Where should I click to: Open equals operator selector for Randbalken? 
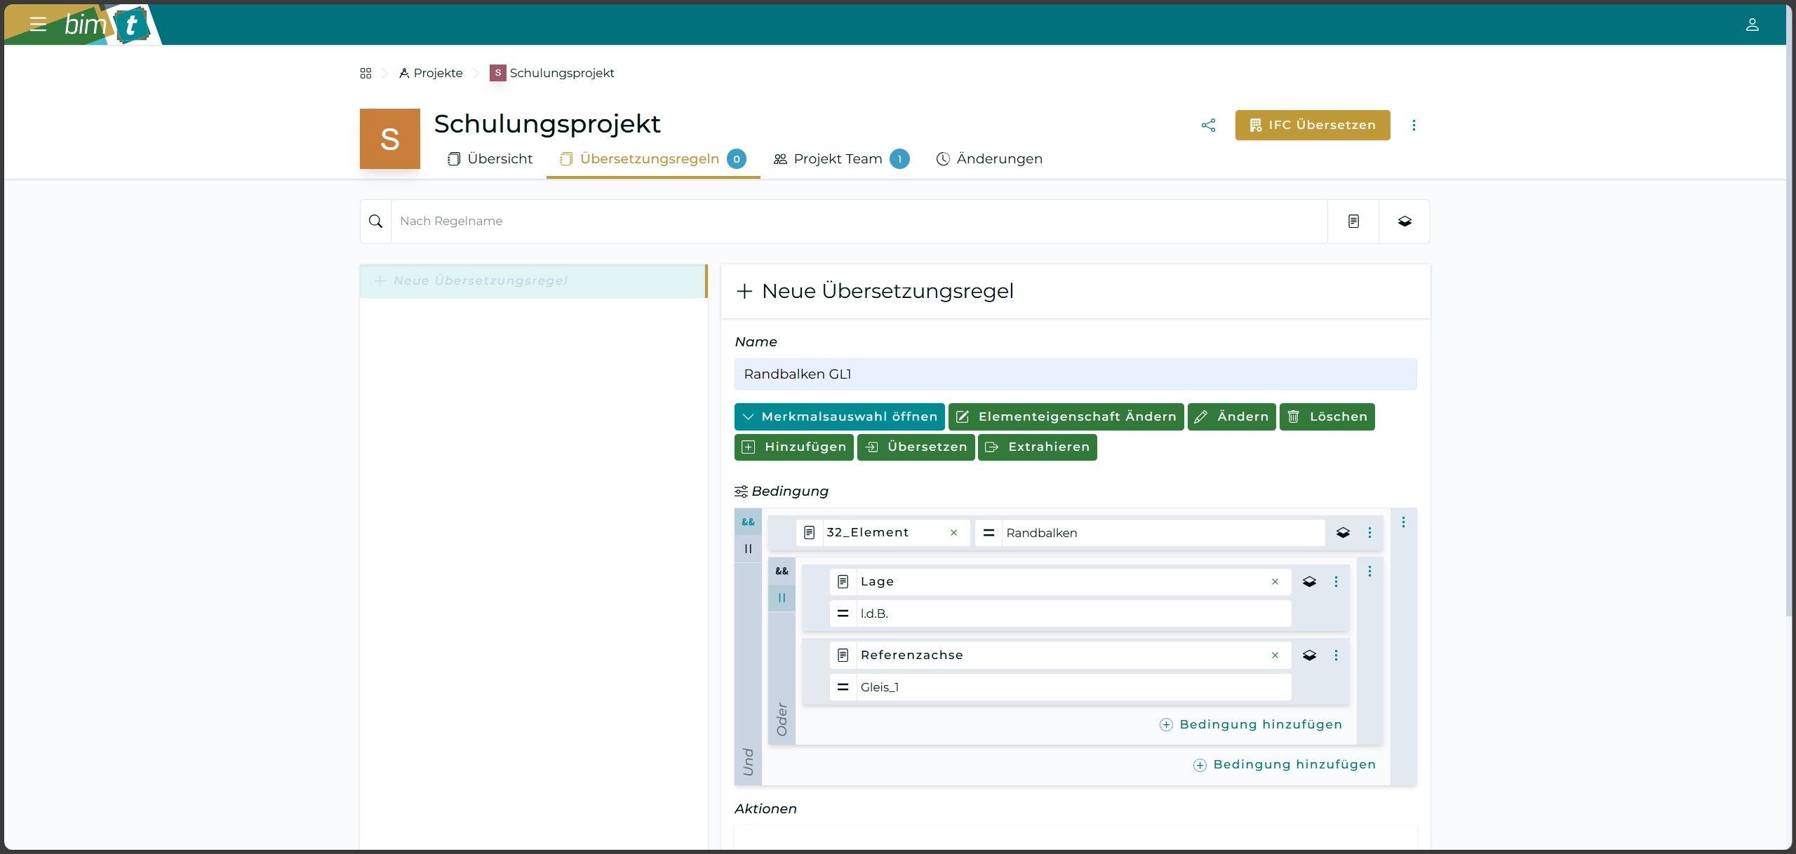pyautogui.click(x=989, y=533)
